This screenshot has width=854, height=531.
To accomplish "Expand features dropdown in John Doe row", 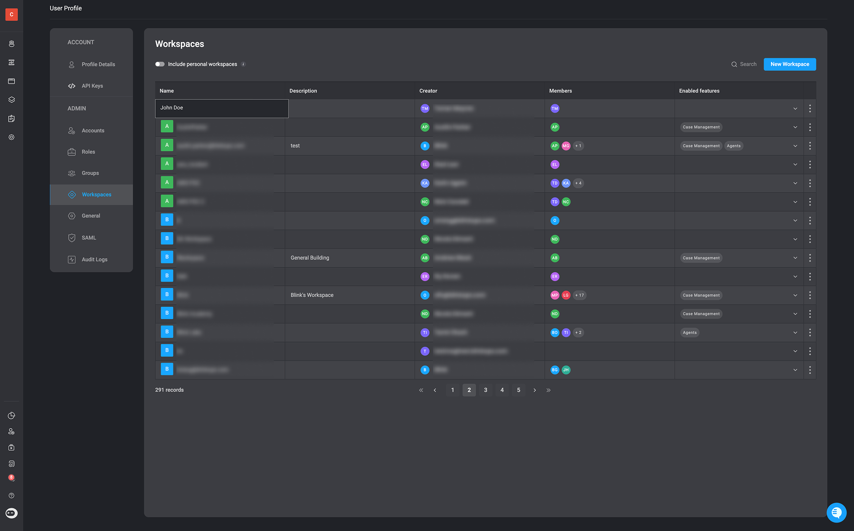I will coord(795,109).
